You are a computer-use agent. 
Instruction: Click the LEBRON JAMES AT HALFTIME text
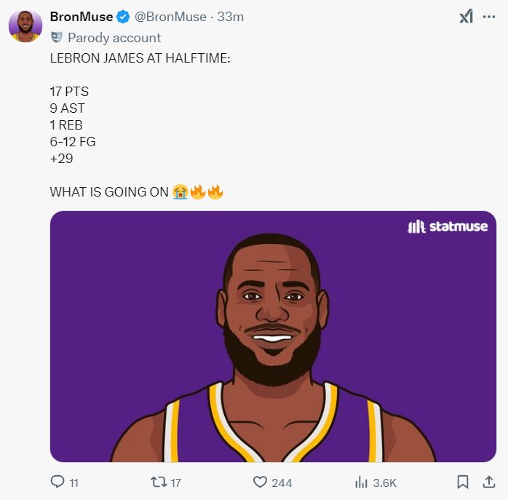click(x=140, y=57)
